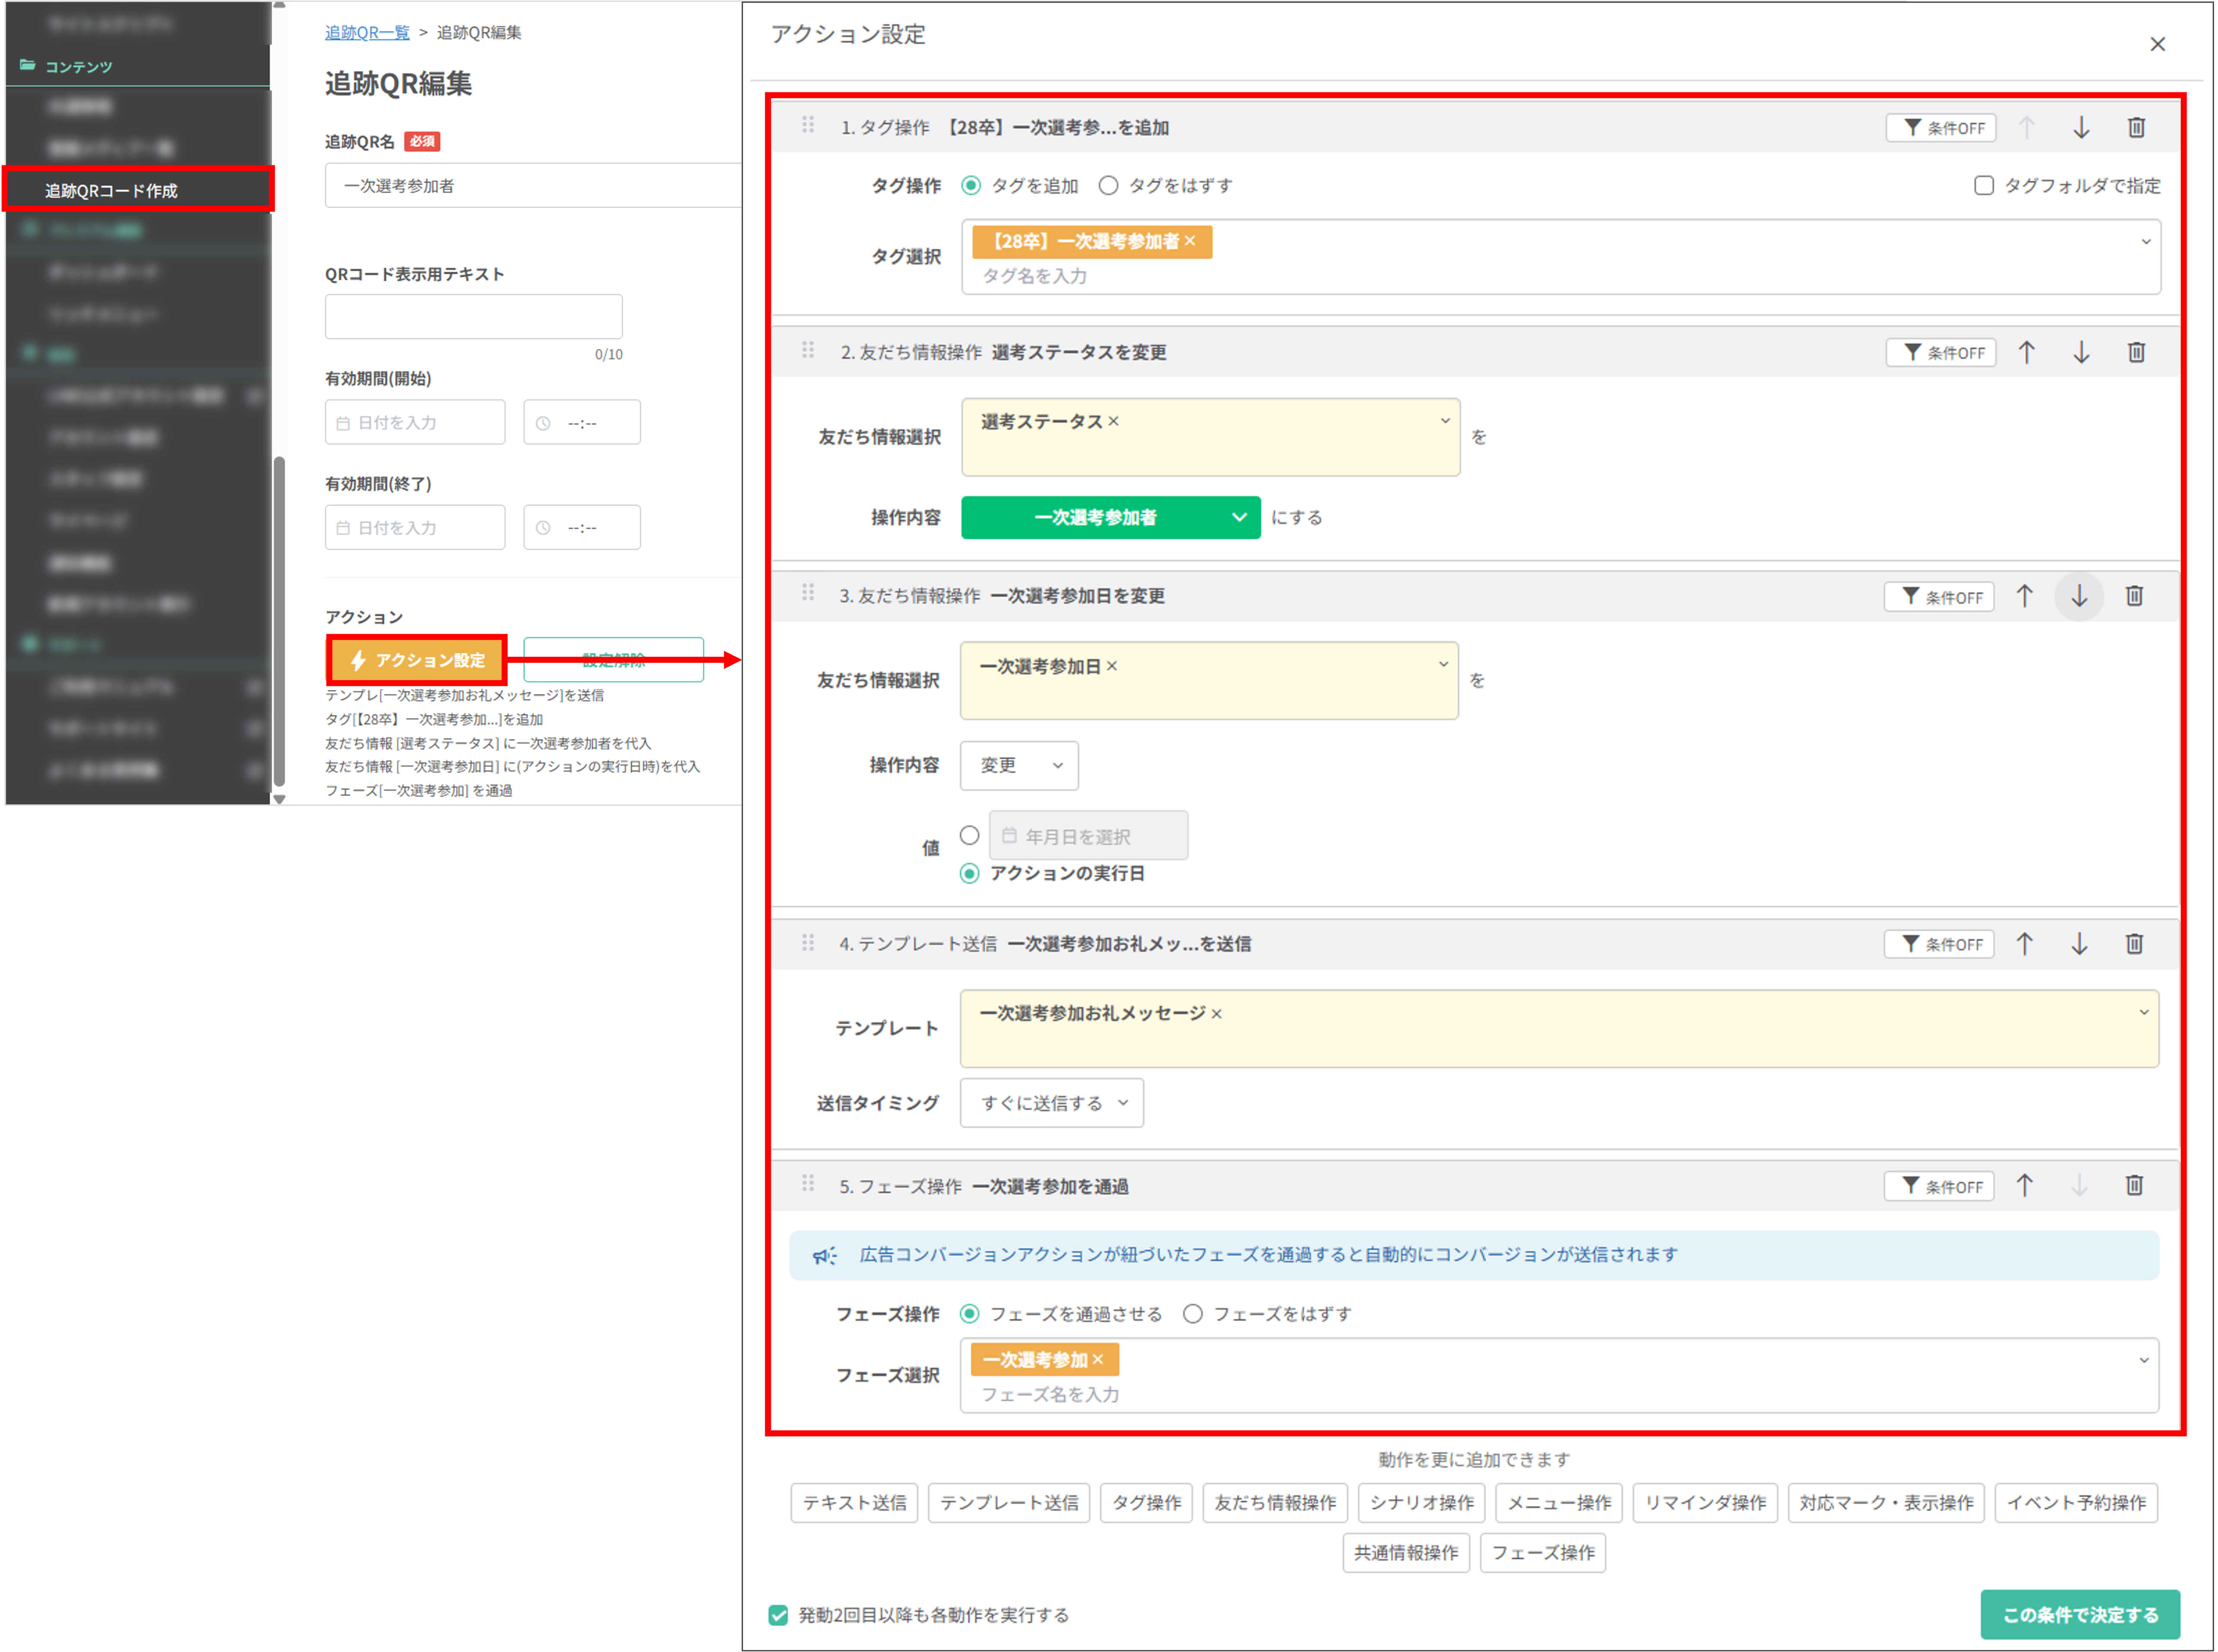The height and width of the screenshot is (1652, 2218).
Task: Toggle 発動2回目以降も各動作を実行する checkbox
Action: [778, 1615]
